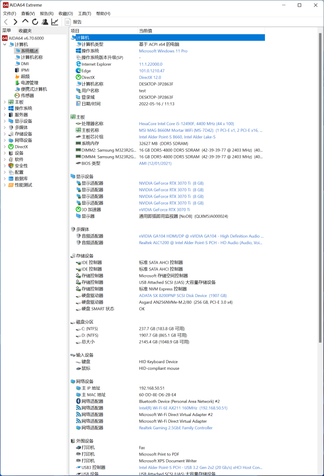
Task: Open HexaCore Intel Core i5-12490F link
Action: [187, 124]
